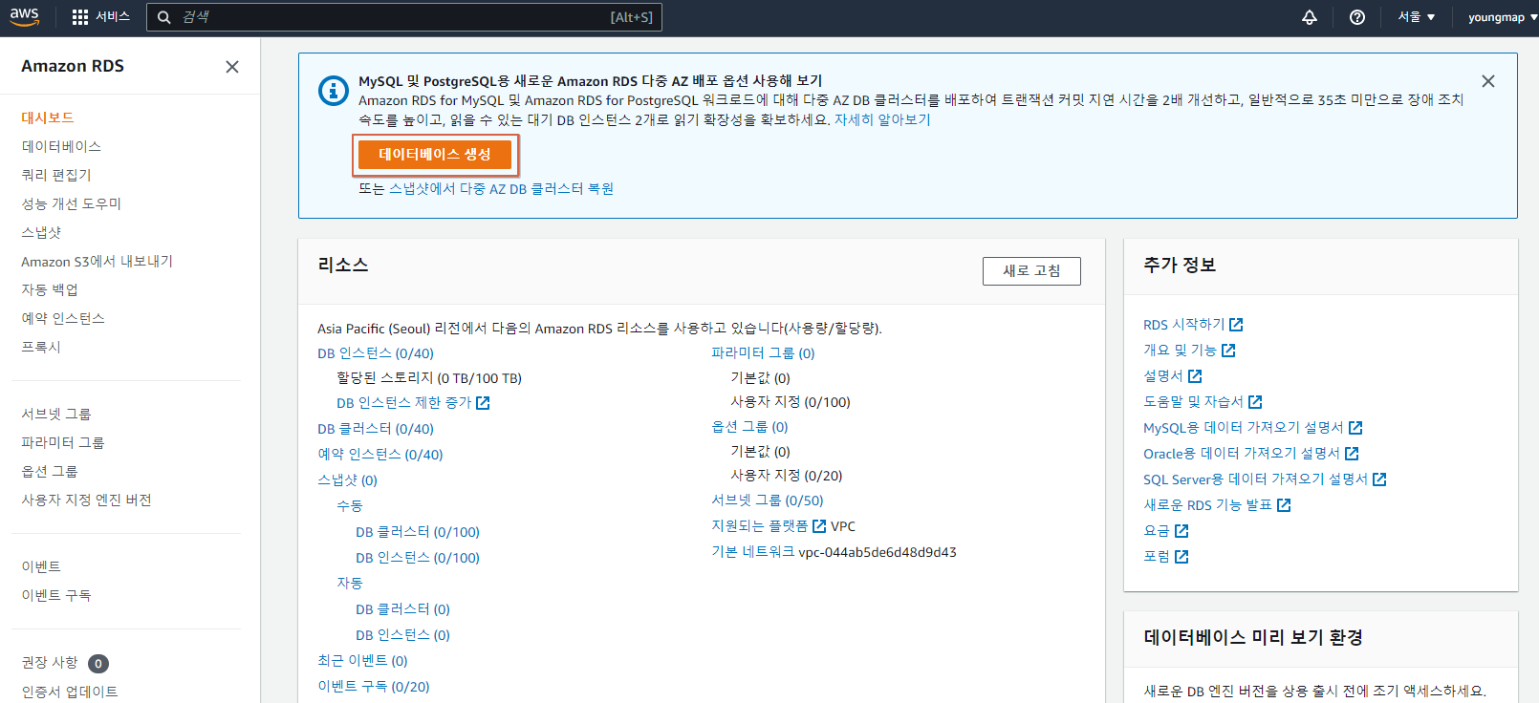Open 이벤트 구독 in the sidebar

56,595
